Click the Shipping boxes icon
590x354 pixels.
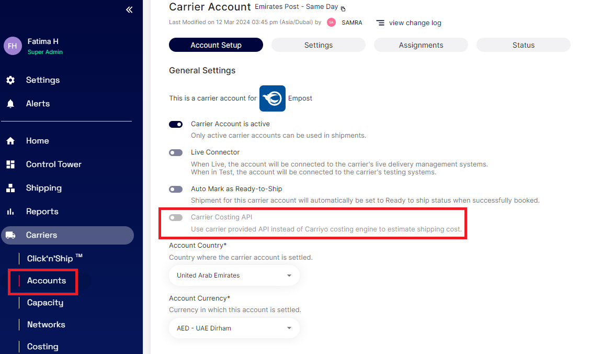(10, 188)
